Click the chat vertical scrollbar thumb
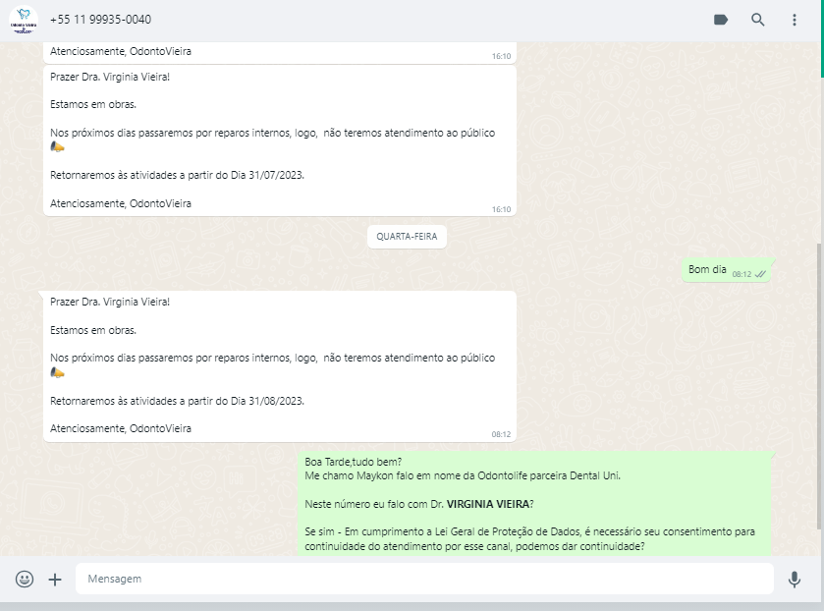This screenshot has width=824, height=611. tap(818, 386)
